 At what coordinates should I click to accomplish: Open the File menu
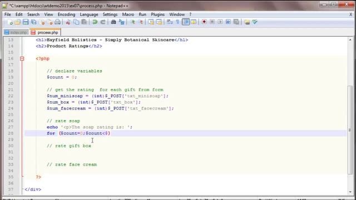coord(7,14)
